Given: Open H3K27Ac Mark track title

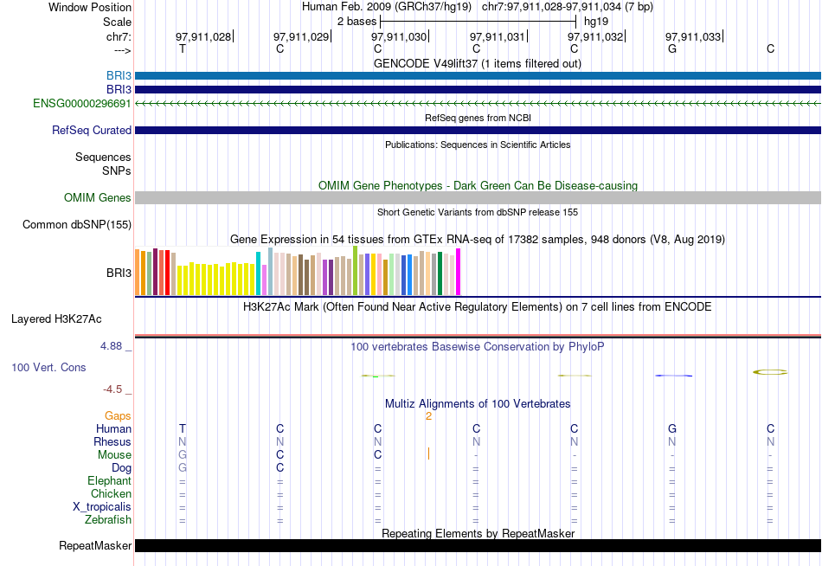Looking at the screenshot, I should pos(477,306).
